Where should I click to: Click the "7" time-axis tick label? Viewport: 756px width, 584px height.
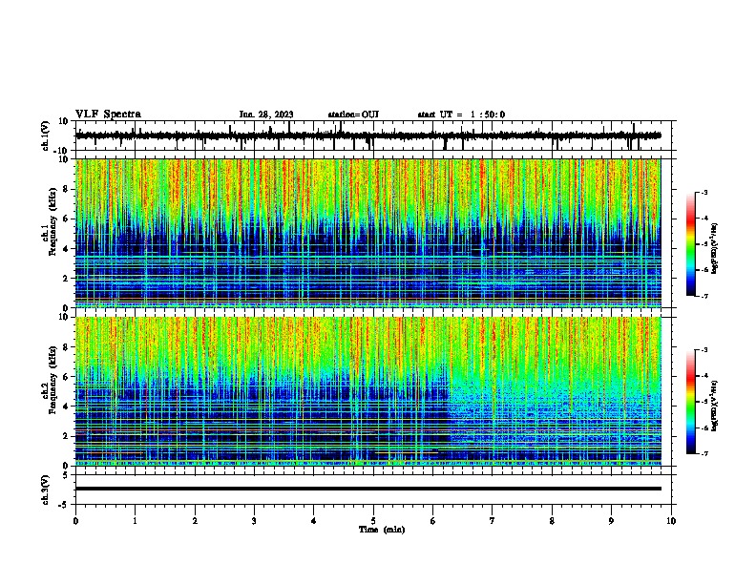click(x=493, y=521)
